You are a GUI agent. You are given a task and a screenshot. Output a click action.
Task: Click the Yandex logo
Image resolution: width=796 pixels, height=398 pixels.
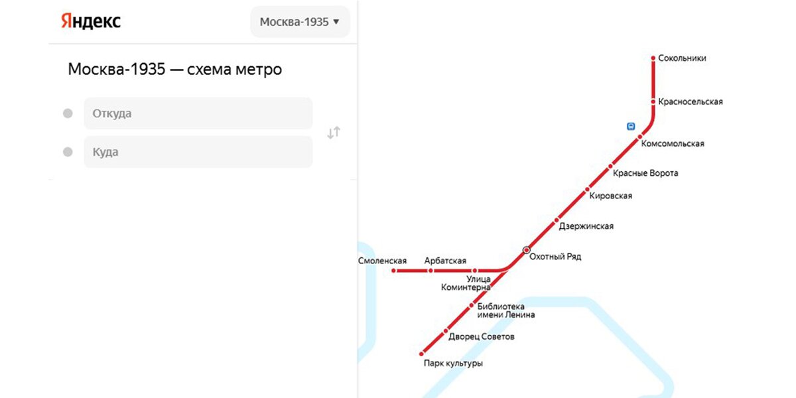pos(91,21)
